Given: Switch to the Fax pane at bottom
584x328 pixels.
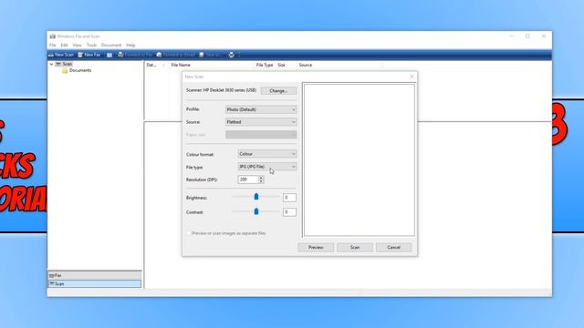Looking at the screenshot, I should pos(95,275).
